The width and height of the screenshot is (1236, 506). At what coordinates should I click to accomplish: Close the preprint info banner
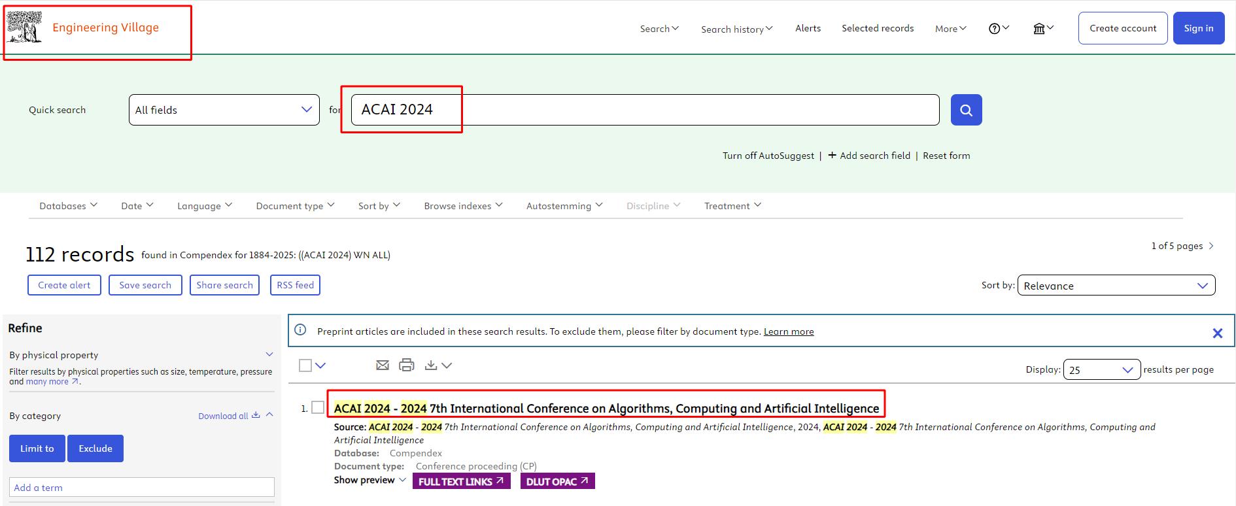pyautogui.click(x=1217, y=333)
